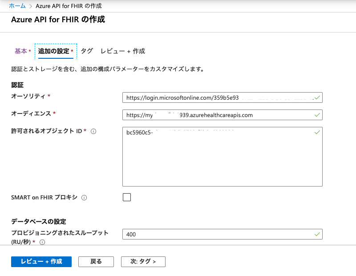This screenshot has width=356, height=276.
Task: Show info for SMART on FHIR プロキシ
Action: pyautogui.click(x=84, y=198)
